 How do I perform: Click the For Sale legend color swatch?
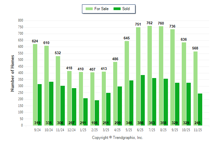tap(90, 9)
